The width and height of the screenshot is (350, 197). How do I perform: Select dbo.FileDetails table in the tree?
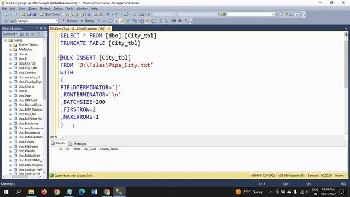tap(28, 146)
